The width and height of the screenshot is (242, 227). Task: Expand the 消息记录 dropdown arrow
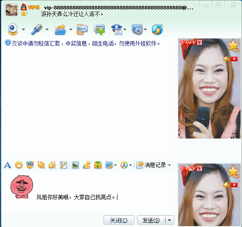coord(170,165)
